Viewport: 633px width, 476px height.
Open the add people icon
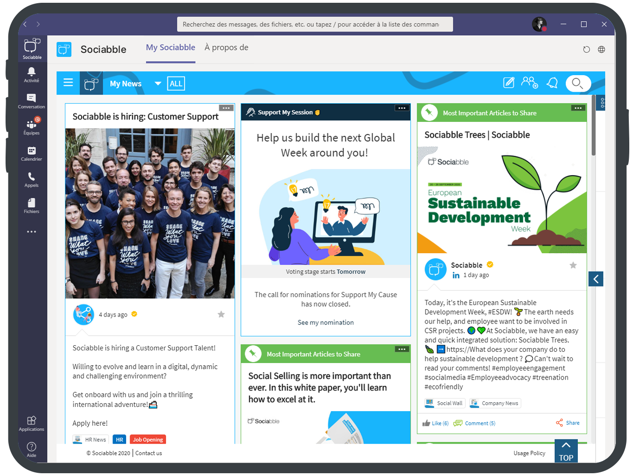point(530,83)
